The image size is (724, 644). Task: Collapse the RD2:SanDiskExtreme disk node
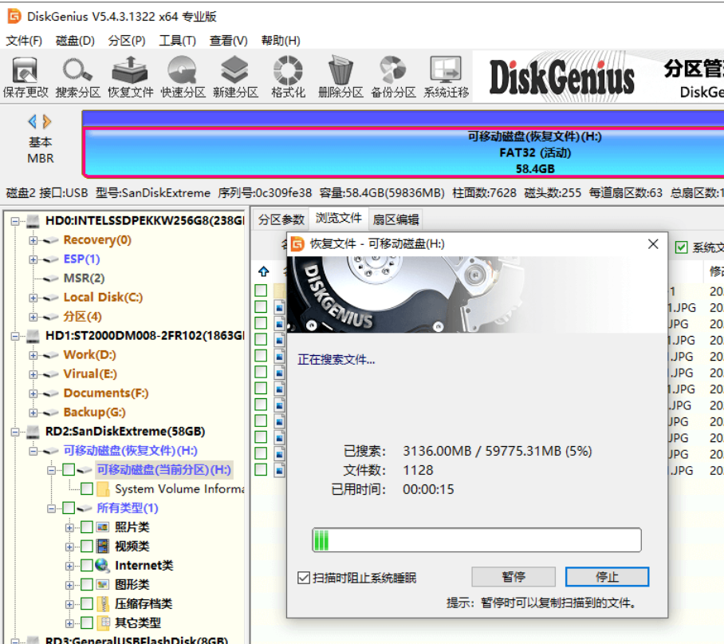coord(15,432)
